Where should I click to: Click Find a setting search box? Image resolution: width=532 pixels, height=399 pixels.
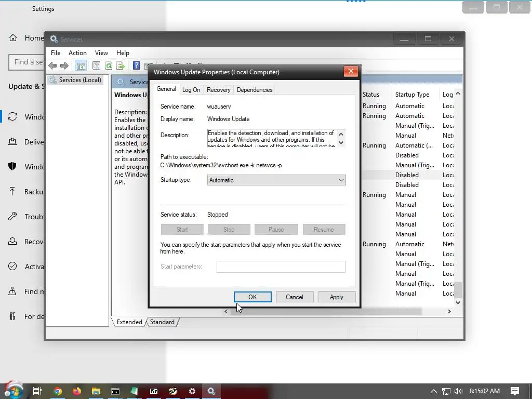click(26, 62)
